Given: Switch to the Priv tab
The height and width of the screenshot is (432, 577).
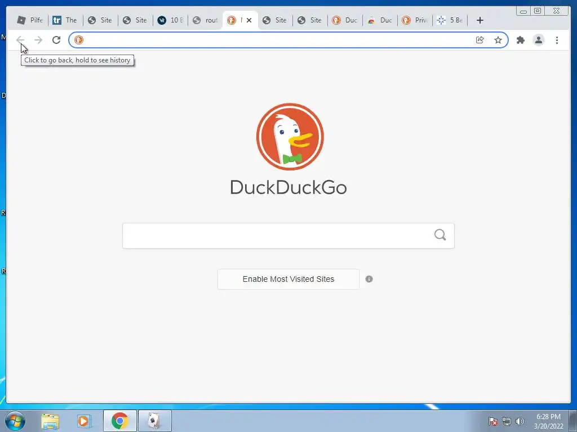Looking at the screenshot, I should 415,20.
